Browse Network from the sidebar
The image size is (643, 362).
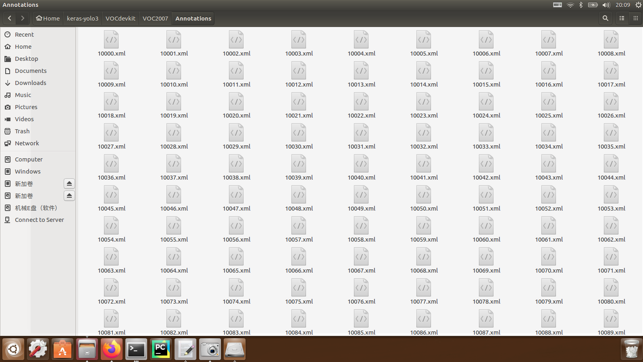click(x=38, y=143)
